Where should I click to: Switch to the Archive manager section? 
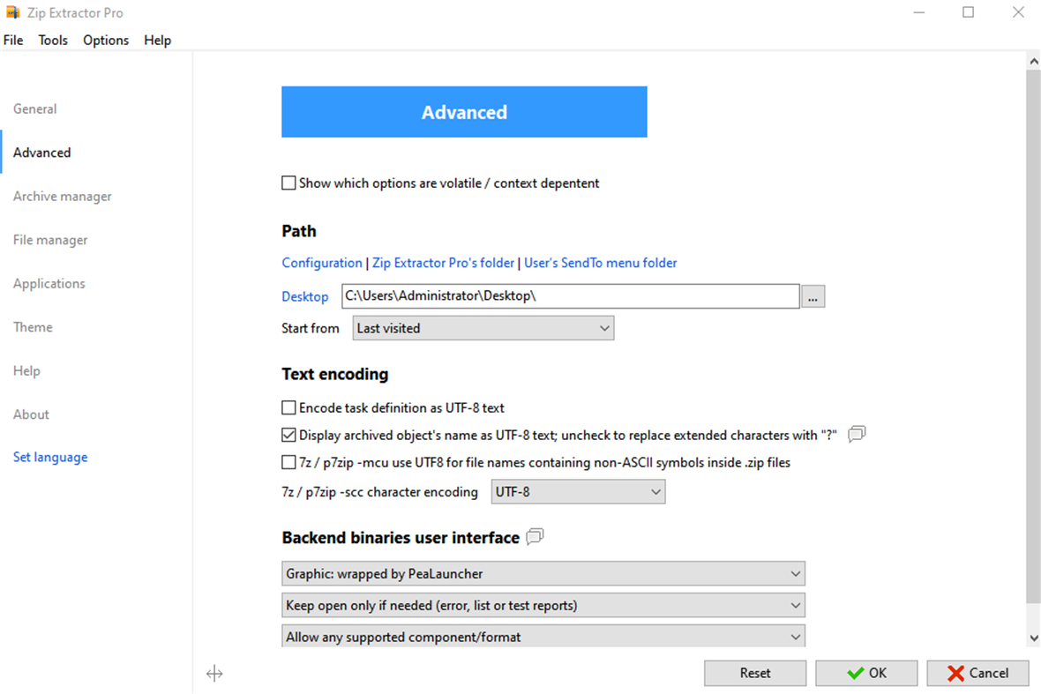(x=62, y=196)
